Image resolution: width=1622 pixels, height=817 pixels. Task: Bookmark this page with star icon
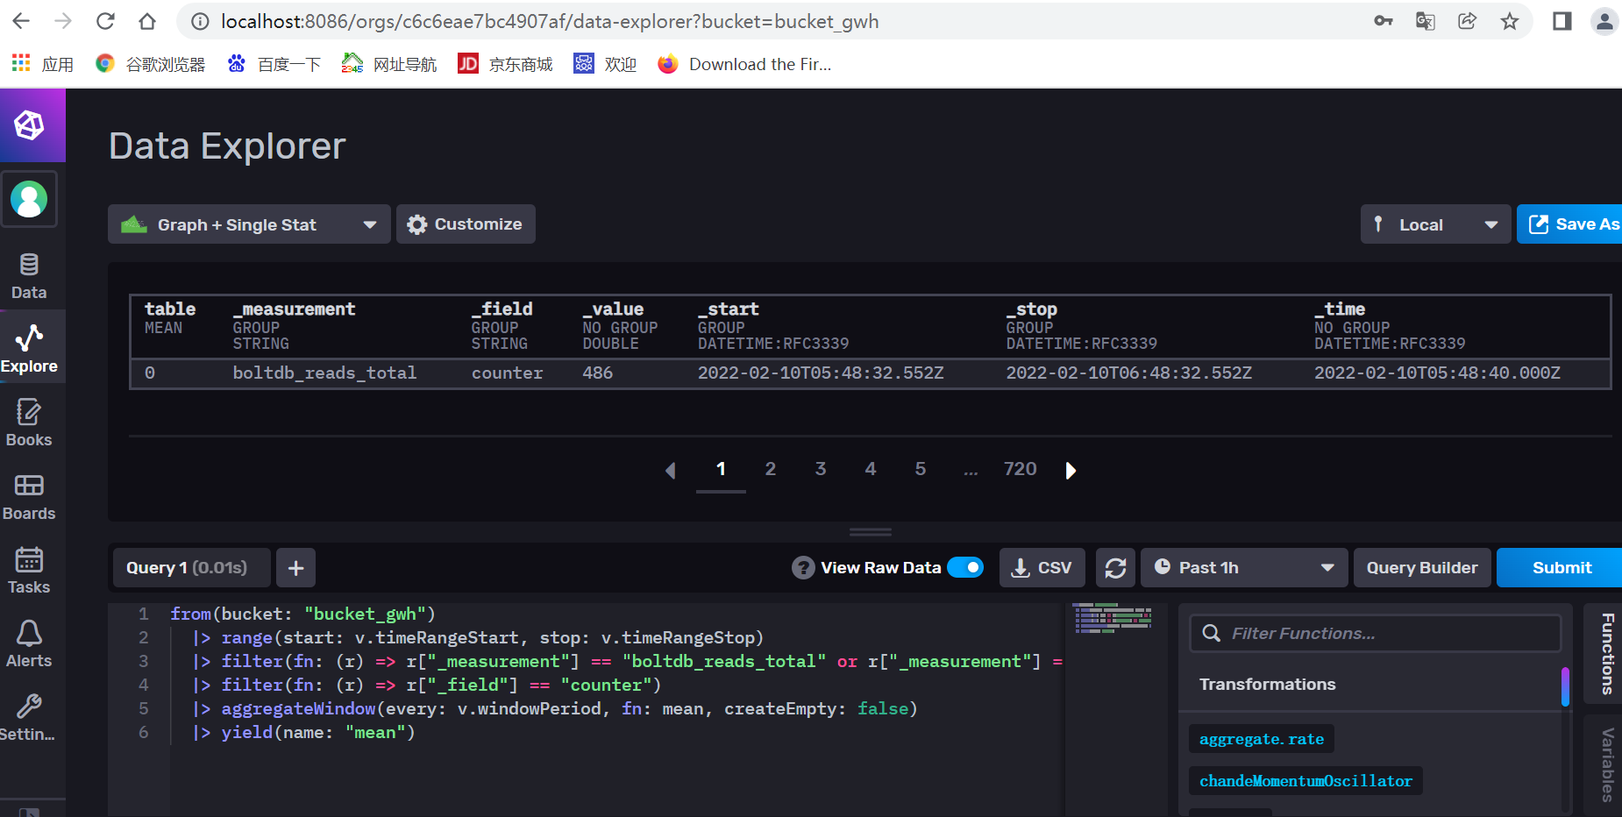pyautogui.click(x=1510, y=21)
